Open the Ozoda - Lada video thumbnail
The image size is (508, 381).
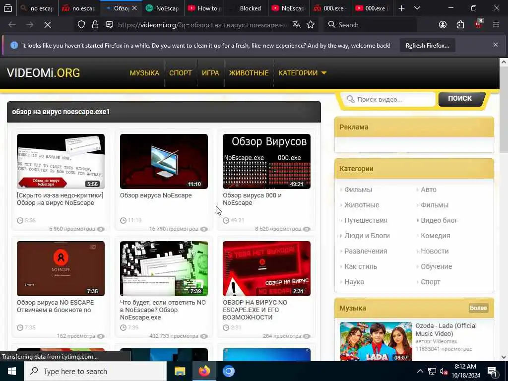click(x=376, y=341)
